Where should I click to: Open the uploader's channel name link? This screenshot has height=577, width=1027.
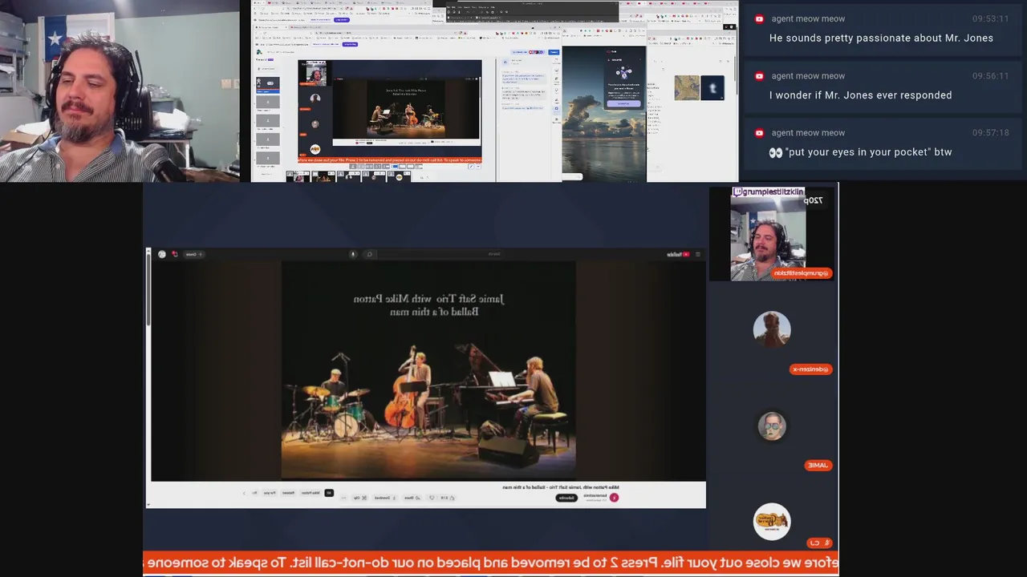coord(595,495)
